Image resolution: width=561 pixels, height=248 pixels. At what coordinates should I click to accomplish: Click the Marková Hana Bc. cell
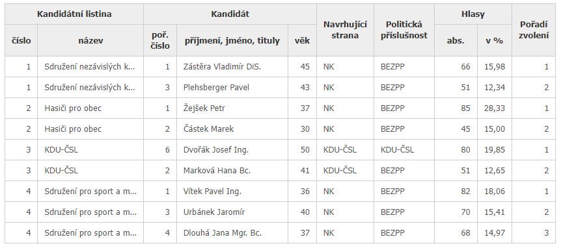coord(232,171)
